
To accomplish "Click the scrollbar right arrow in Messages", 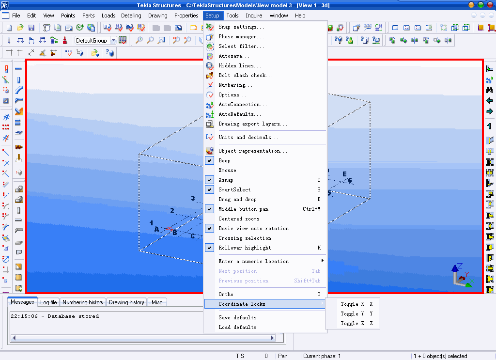I will 272,338.
